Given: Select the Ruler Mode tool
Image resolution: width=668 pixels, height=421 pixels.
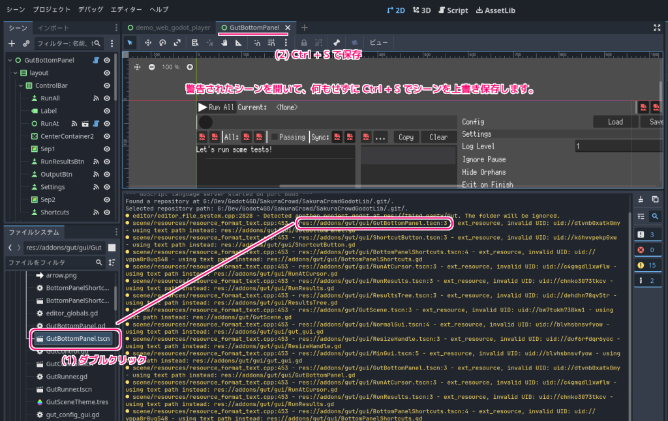Looking at the screenshot, I should [239, 42].
